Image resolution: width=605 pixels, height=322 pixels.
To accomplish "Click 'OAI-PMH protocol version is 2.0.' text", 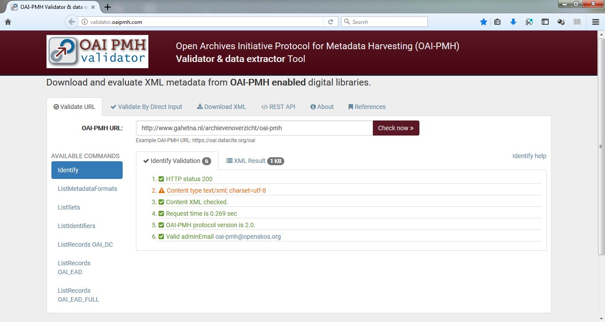I will pos(211,225).
